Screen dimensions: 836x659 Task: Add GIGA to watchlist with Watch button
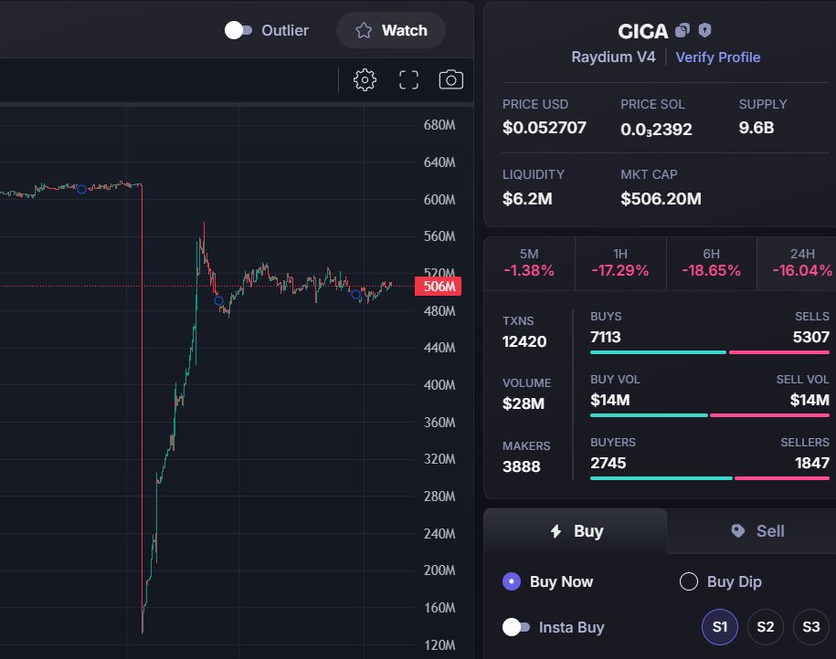point(391,30)
